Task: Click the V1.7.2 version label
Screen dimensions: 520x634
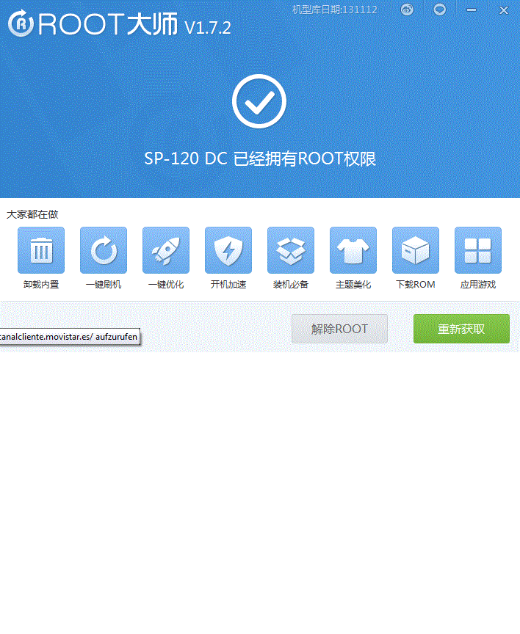Action: [x=208, y=28]
